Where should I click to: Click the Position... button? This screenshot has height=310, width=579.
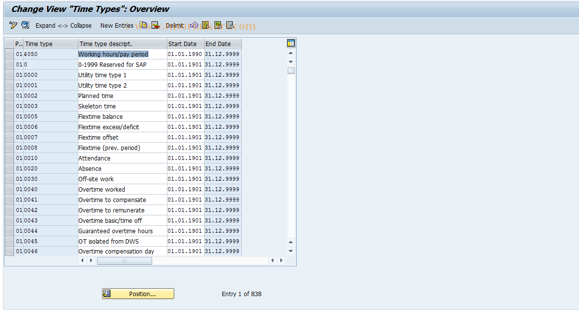point(138,294)
